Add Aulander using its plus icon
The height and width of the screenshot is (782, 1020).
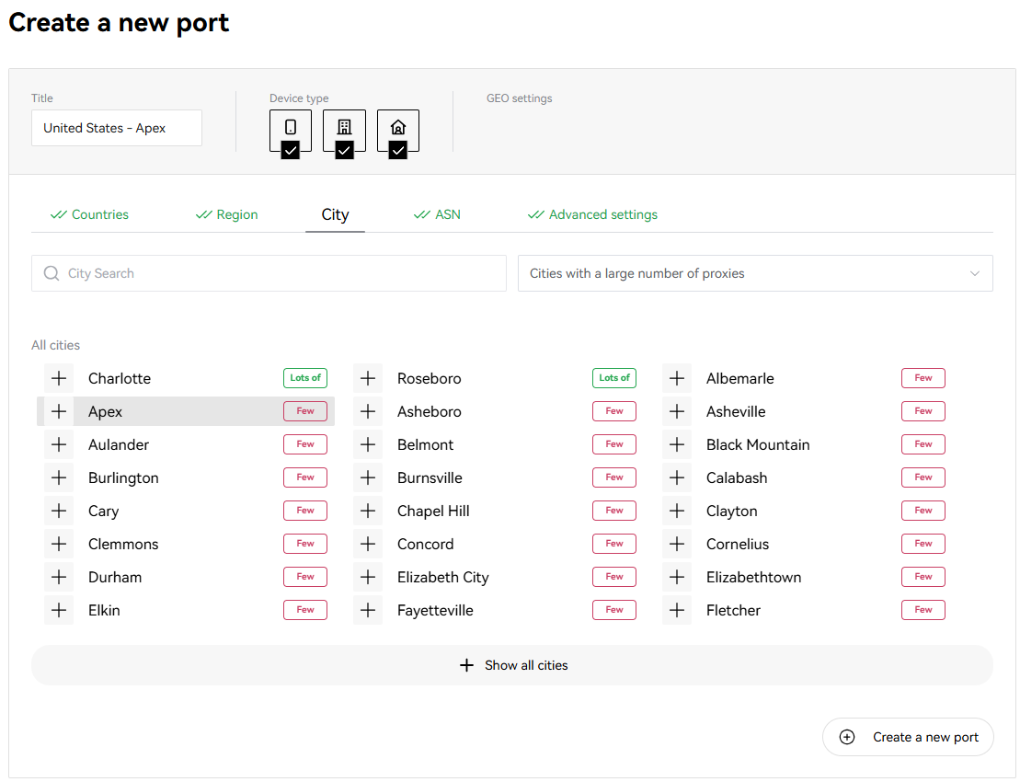click(x=59, y=444)
